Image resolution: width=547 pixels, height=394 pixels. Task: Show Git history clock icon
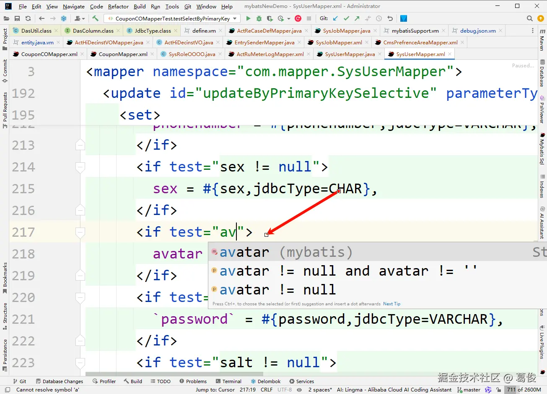(x=379, y=18)
